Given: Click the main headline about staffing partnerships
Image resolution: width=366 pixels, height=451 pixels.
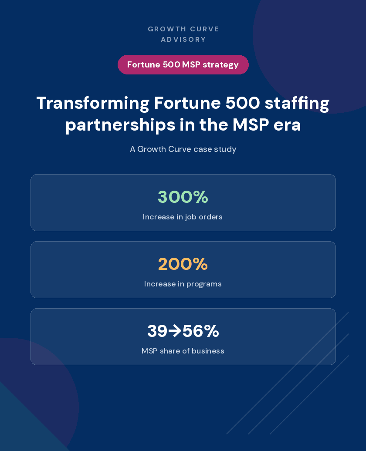Looking at the screenshot, I should pos(183,114).
